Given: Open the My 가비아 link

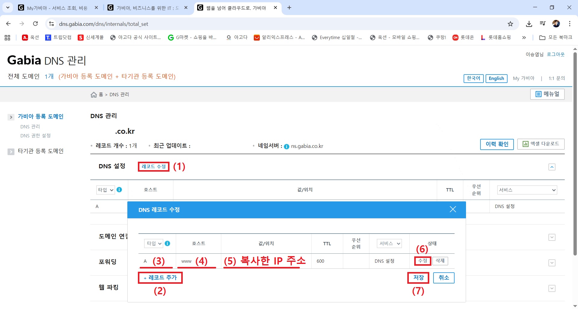Looking at the screenshot, I should coord(524,78).
